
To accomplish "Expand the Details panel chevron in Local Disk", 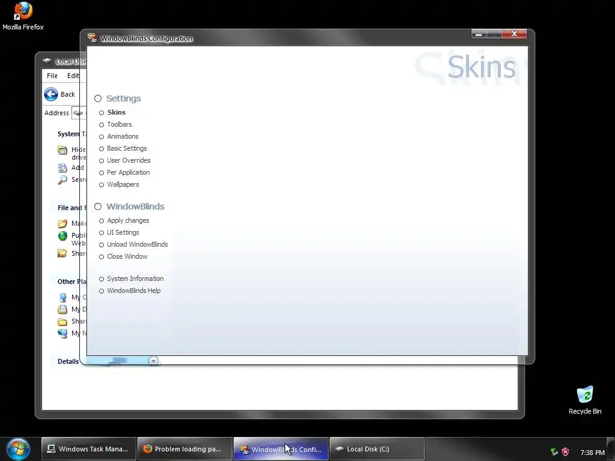I will 153,361.
